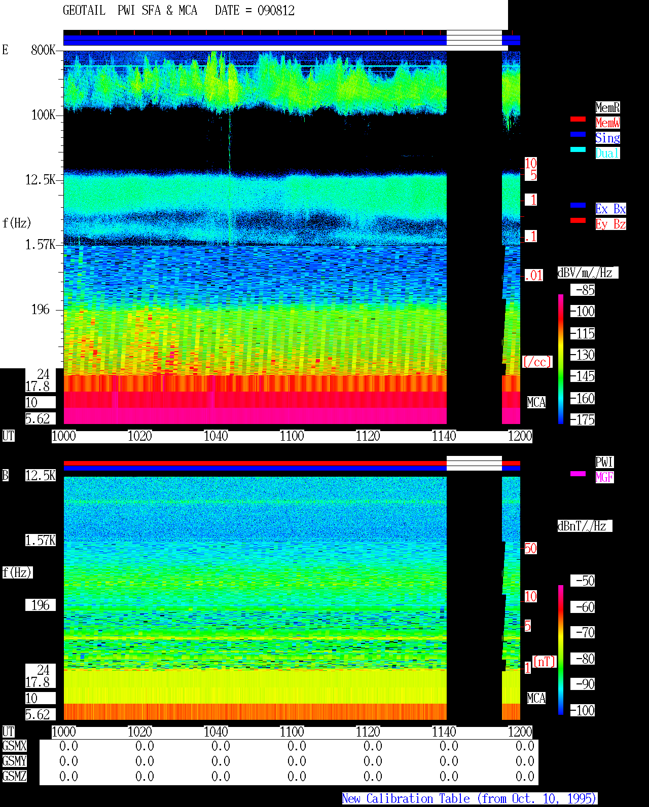Image resolution: width=649 pixels, height=807 pixels.
Task: Click the red Ey Bz legend swatch
Action: (578, 221)
